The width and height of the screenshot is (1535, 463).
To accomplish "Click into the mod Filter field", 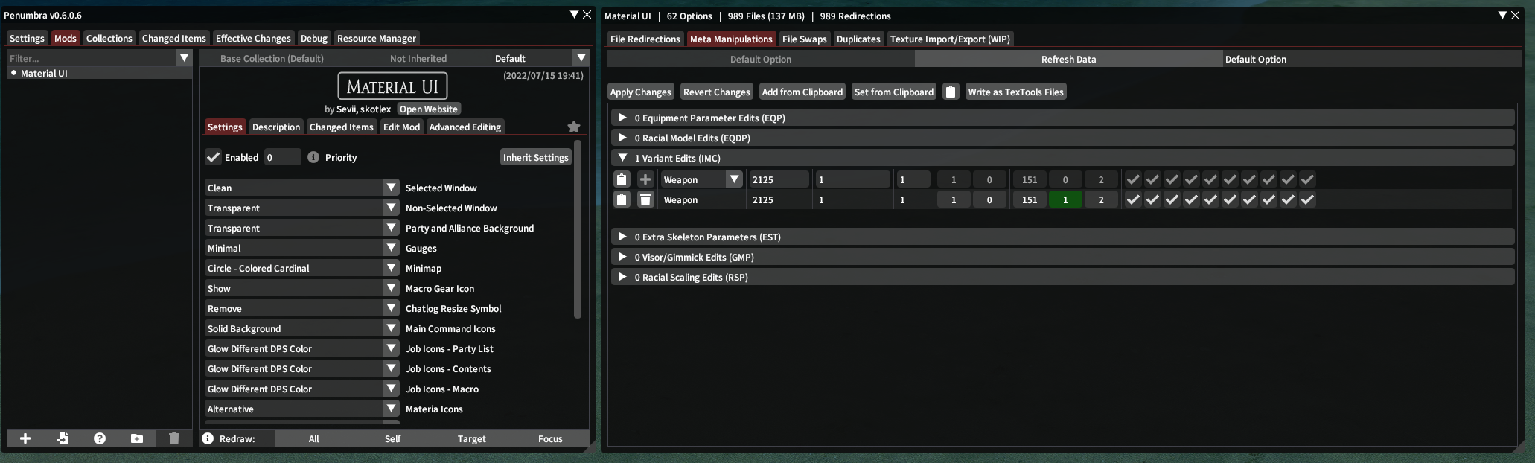I will [92, 58].
